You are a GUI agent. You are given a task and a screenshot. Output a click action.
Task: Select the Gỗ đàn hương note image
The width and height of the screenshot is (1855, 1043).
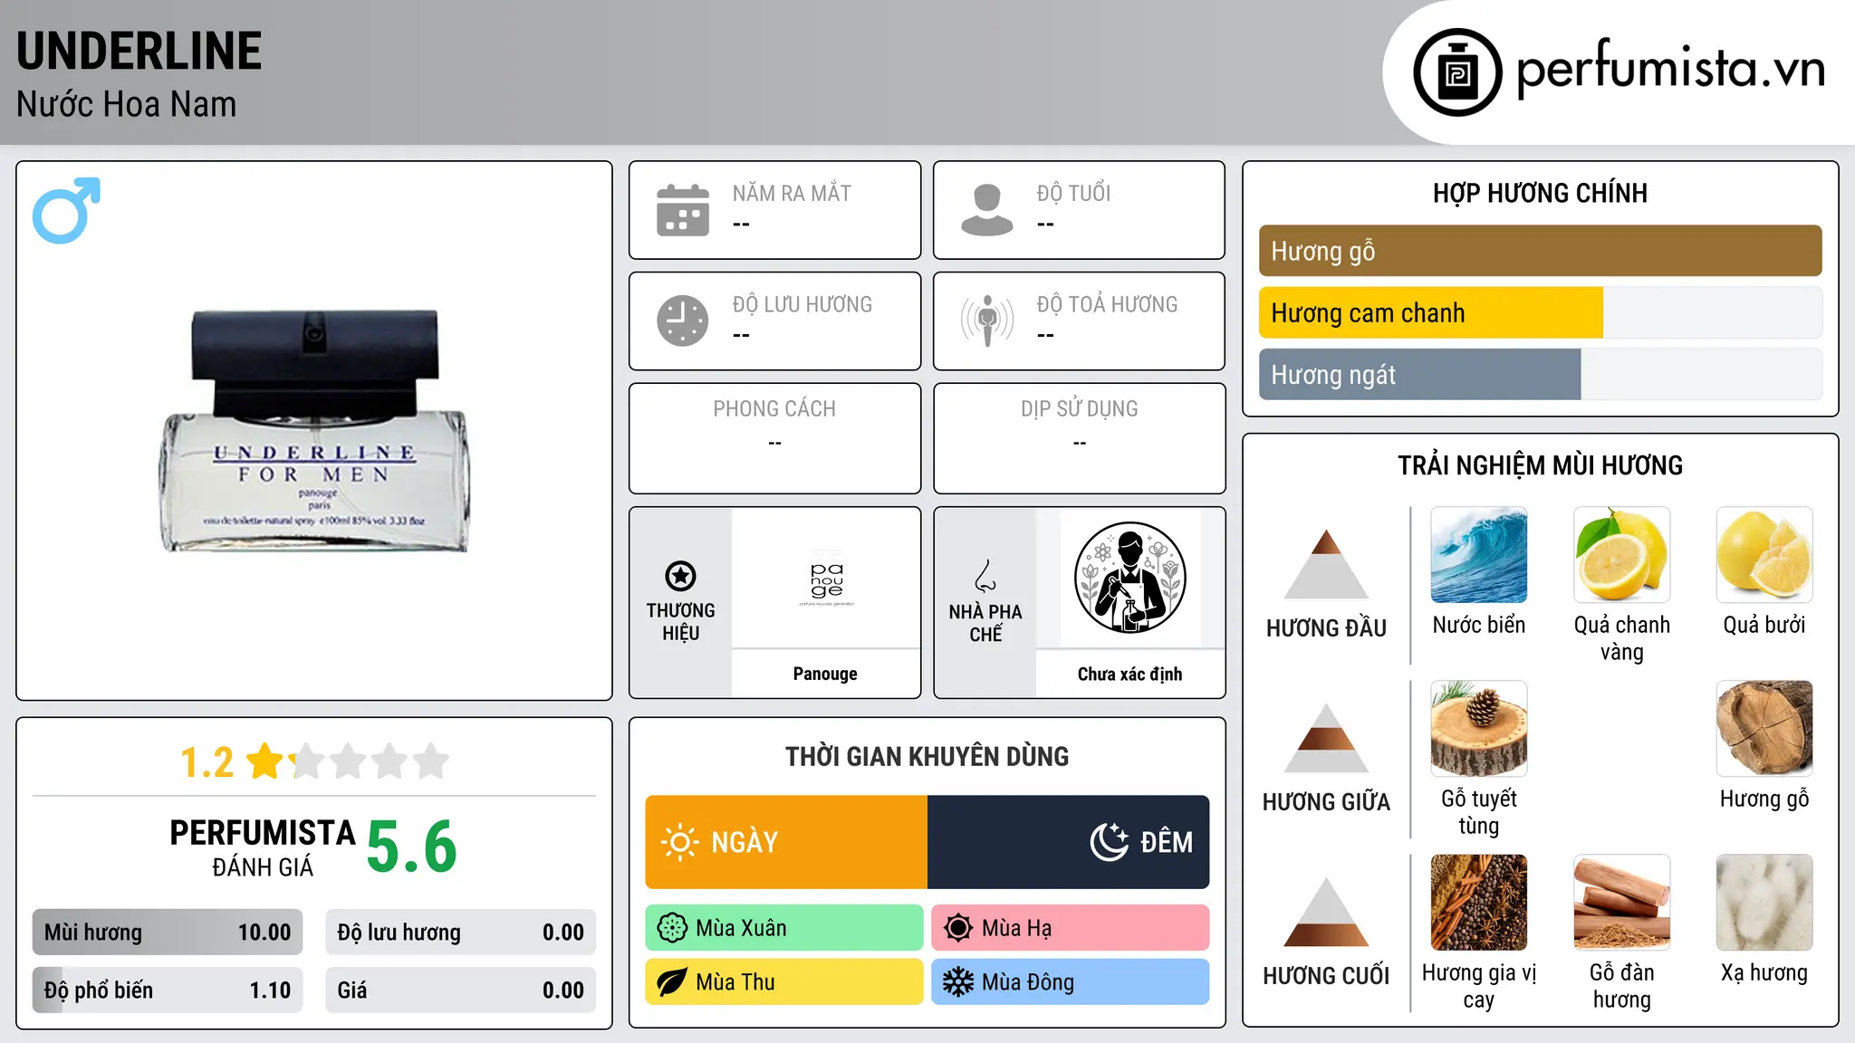pyautogui.click(x=1621, y=903)
